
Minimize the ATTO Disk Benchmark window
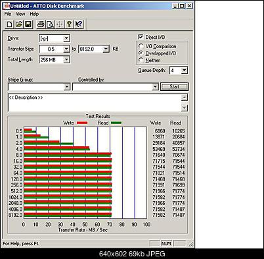175,6
